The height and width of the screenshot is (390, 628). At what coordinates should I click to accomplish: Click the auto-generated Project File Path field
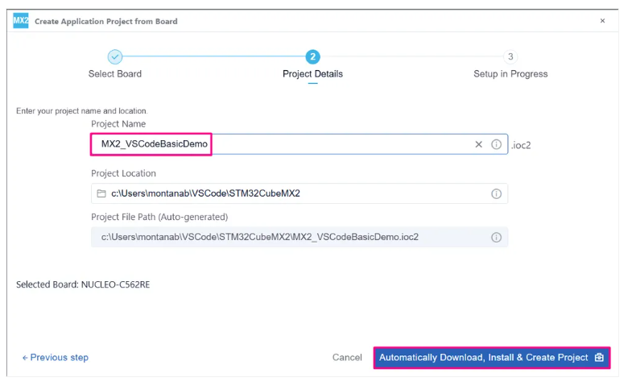300,237
